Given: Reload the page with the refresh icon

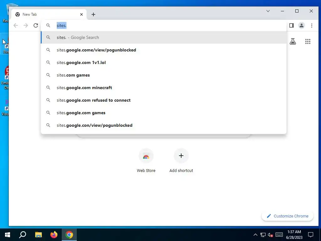Looking at the screenshot, I should click(x=36, y=25).
